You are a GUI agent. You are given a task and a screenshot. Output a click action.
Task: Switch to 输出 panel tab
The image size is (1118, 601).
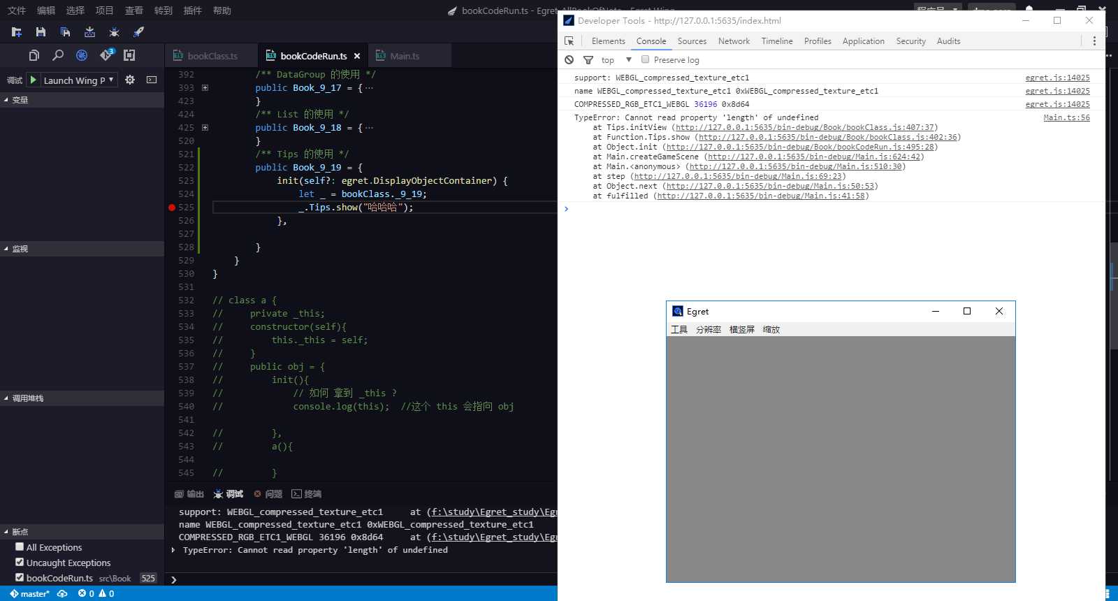click(189, 494)
